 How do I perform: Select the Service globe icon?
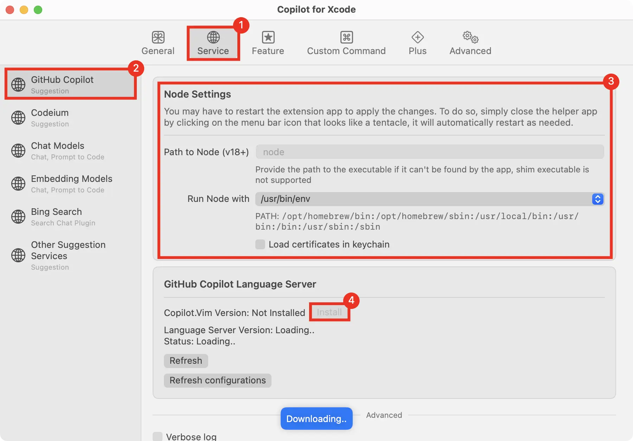[213, 37]
